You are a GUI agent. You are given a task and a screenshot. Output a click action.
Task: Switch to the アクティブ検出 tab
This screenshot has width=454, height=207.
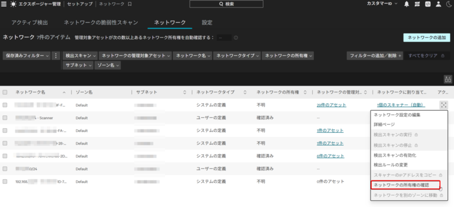pyautogui.click(x=30, y=23)
